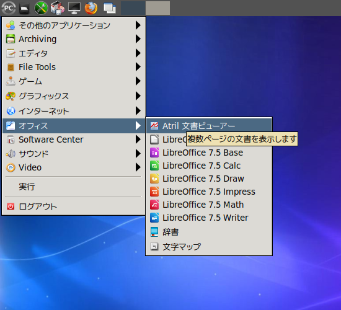Image resolution: width=341 pixels, height=310 pixels.
Task: Click the yellow Draw icon
Action: click(x=154, y=179)
